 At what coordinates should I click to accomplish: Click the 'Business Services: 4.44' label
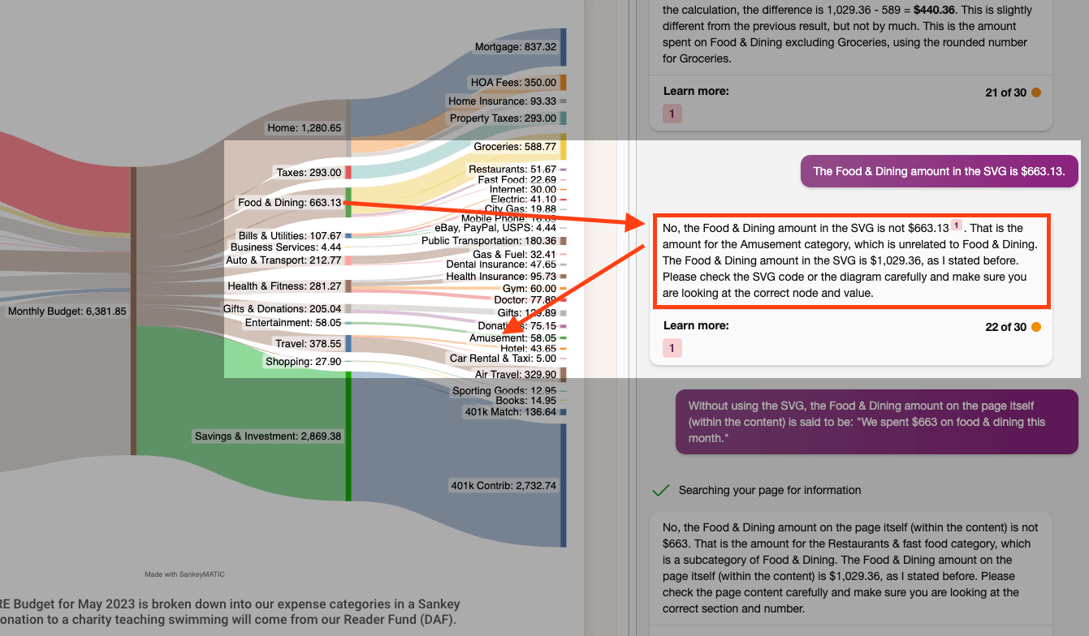point(286,247)
